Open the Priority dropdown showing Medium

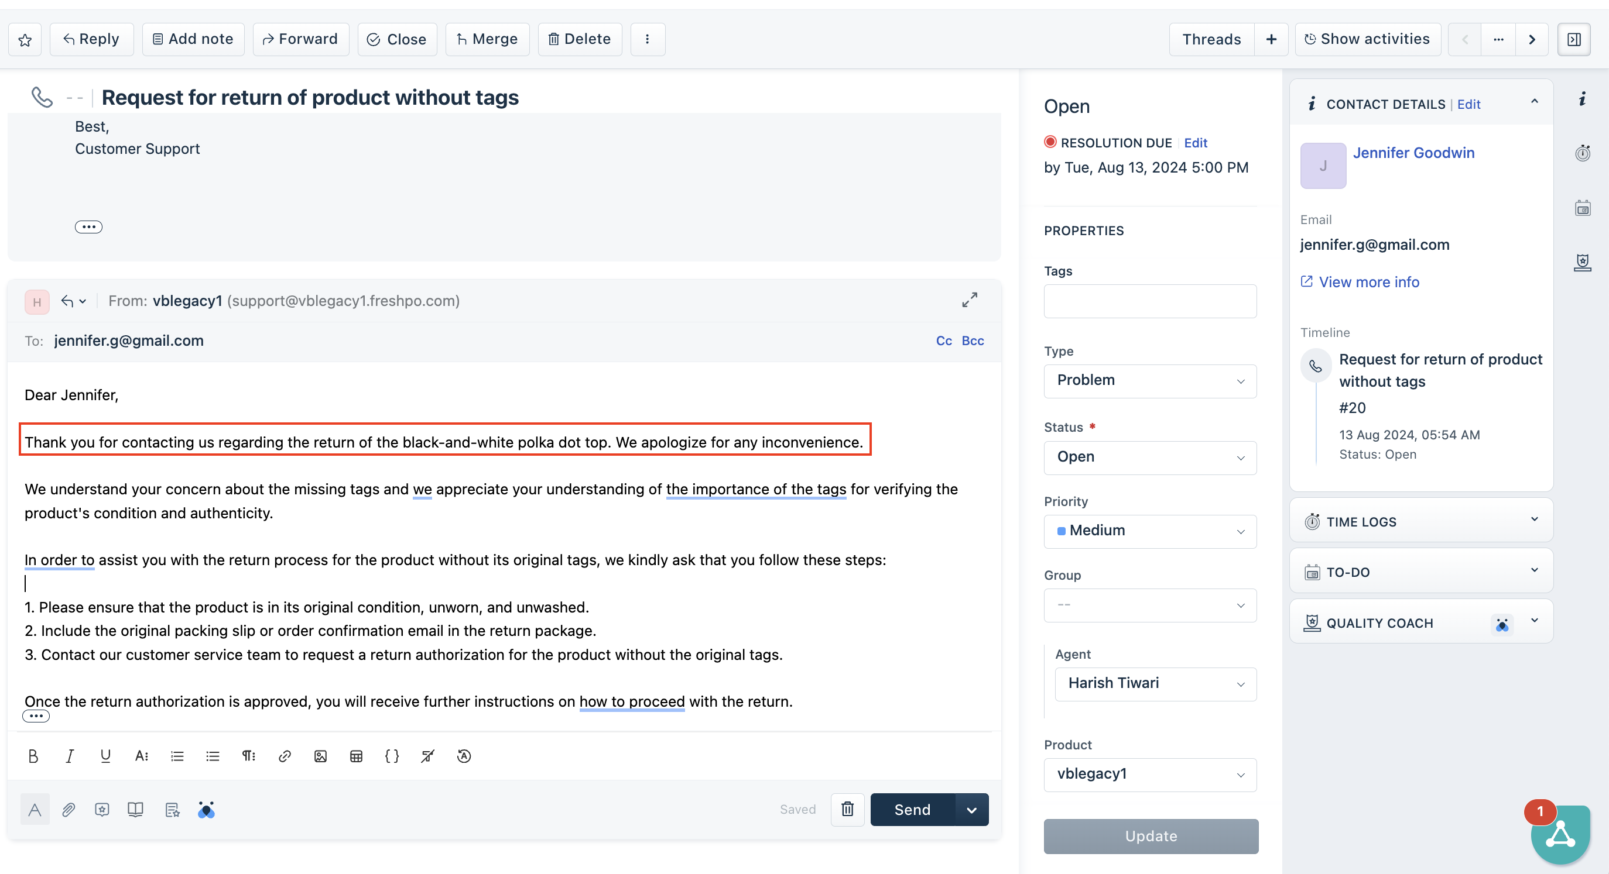click(1149, 531)
